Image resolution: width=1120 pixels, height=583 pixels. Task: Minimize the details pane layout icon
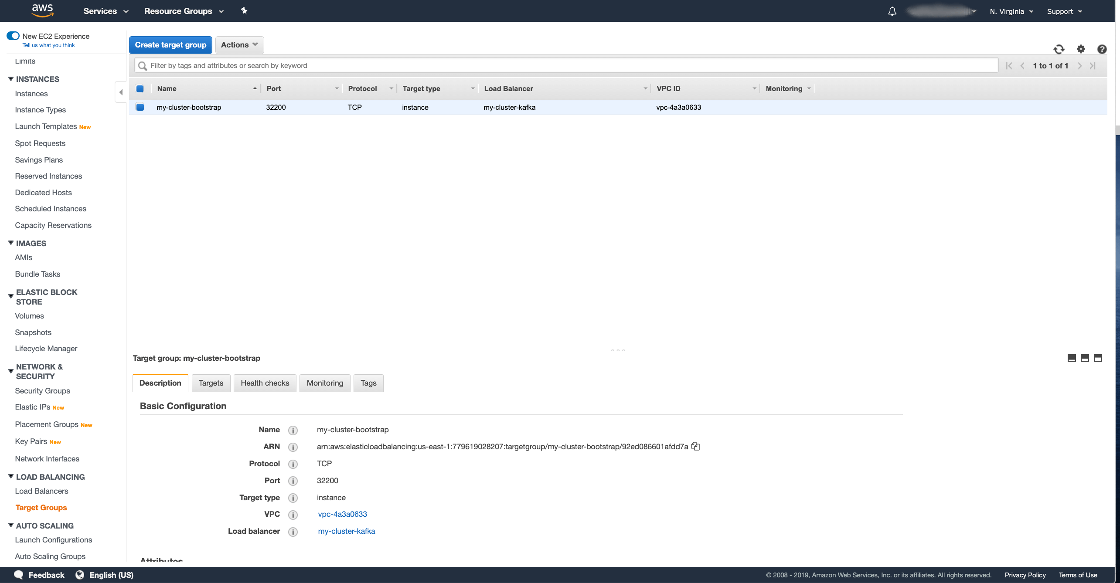click(1072, 358)
